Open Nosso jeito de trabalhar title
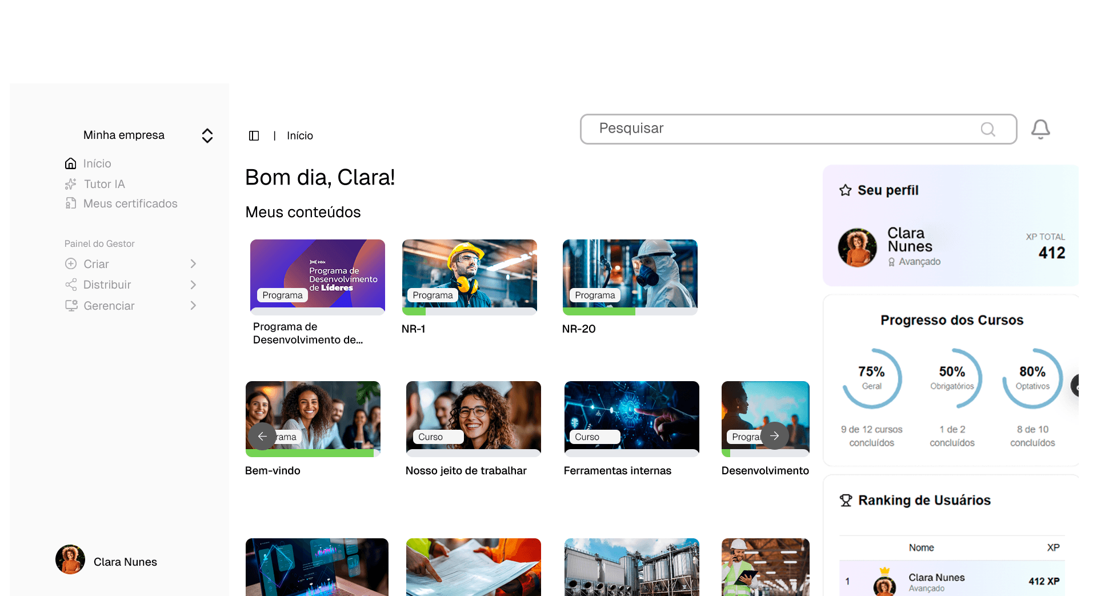Image resolution: width=1097 pixels, height=596 pixels. coord(466,470)
